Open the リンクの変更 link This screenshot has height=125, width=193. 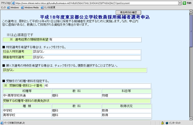coord(50,8)
